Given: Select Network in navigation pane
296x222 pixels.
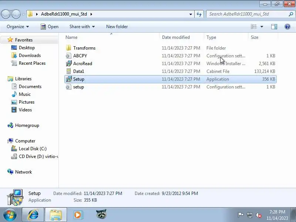Looking at the screenshot, I should coord(23,172).
